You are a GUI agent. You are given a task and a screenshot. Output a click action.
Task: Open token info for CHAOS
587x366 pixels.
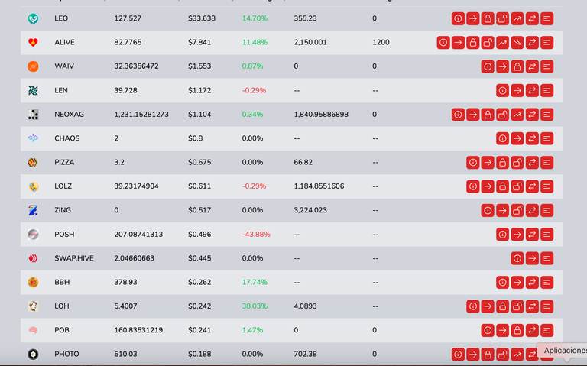click(x=502, y=138)
